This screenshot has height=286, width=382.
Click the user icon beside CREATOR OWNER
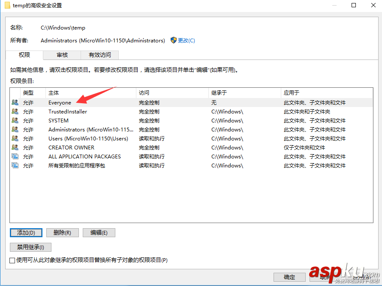coord(15,147)
